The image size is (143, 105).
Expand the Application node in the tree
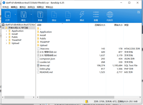pyautogui.click(x=6, y=31)
